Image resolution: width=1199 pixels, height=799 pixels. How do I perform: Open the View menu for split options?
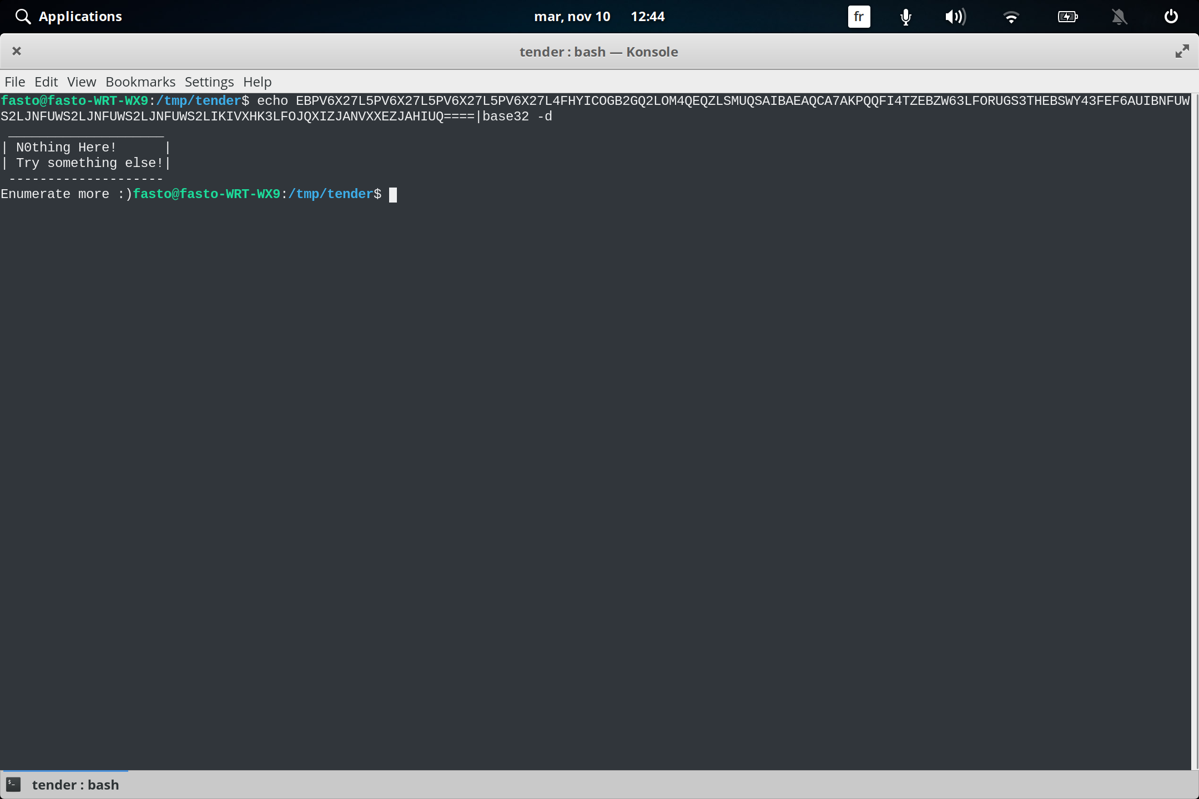click(81, 82)
